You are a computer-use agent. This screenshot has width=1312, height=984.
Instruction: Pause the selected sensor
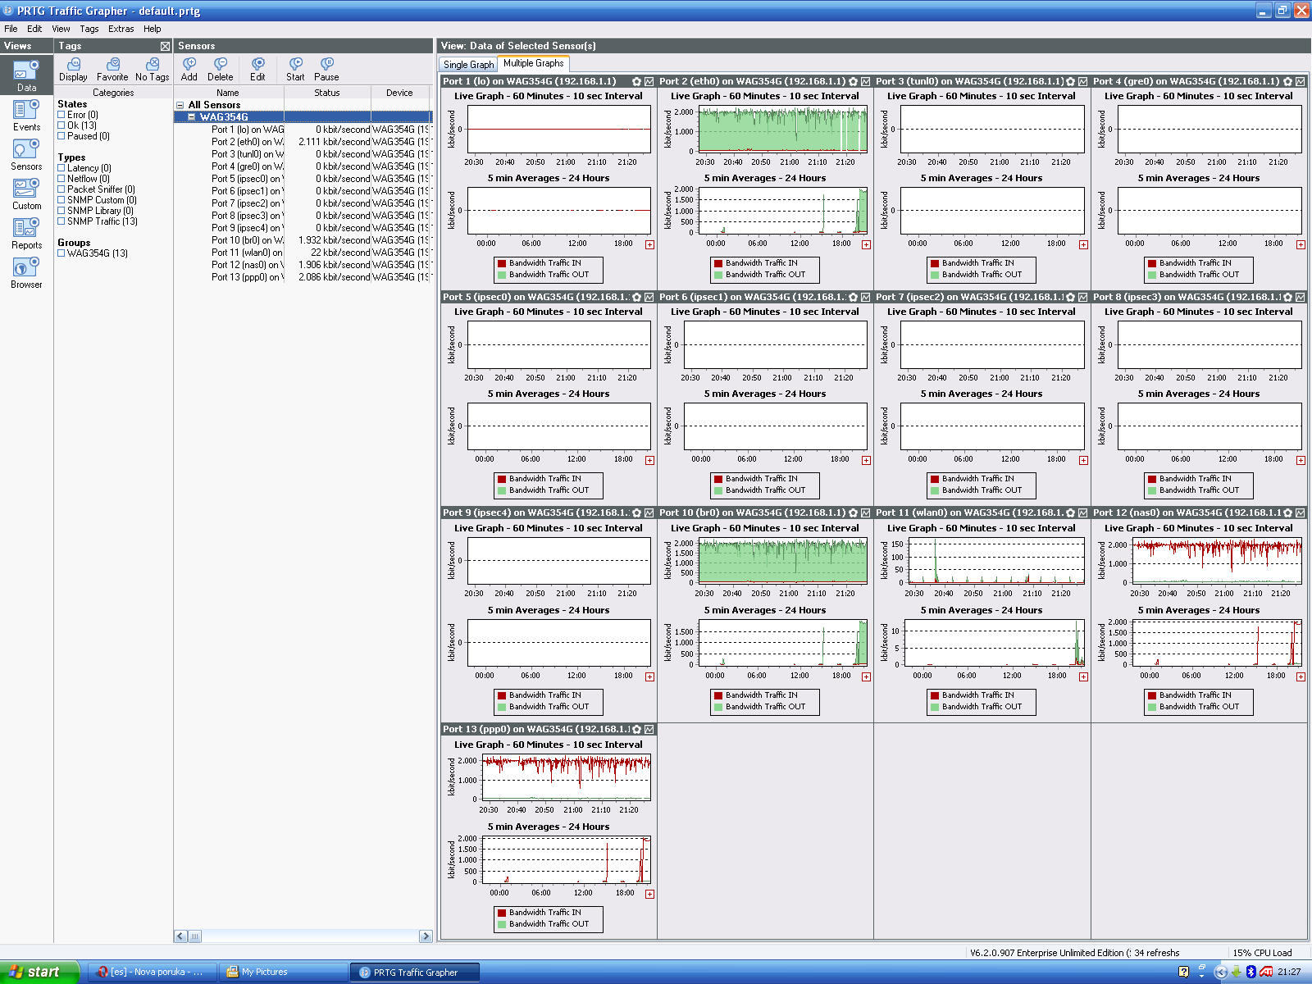(326, 70)
